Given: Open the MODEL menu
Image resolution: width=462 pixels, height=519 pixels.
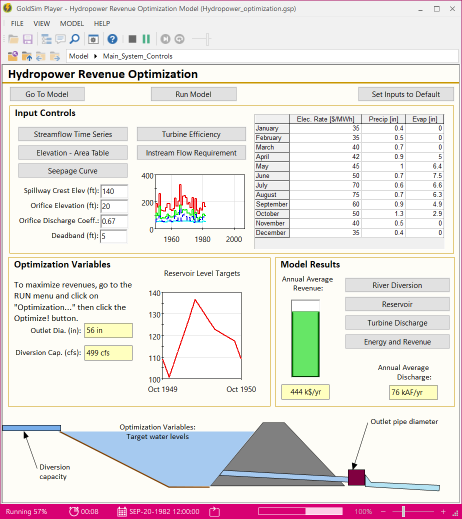Looking at the screenshot, I should tap(72, 24).
